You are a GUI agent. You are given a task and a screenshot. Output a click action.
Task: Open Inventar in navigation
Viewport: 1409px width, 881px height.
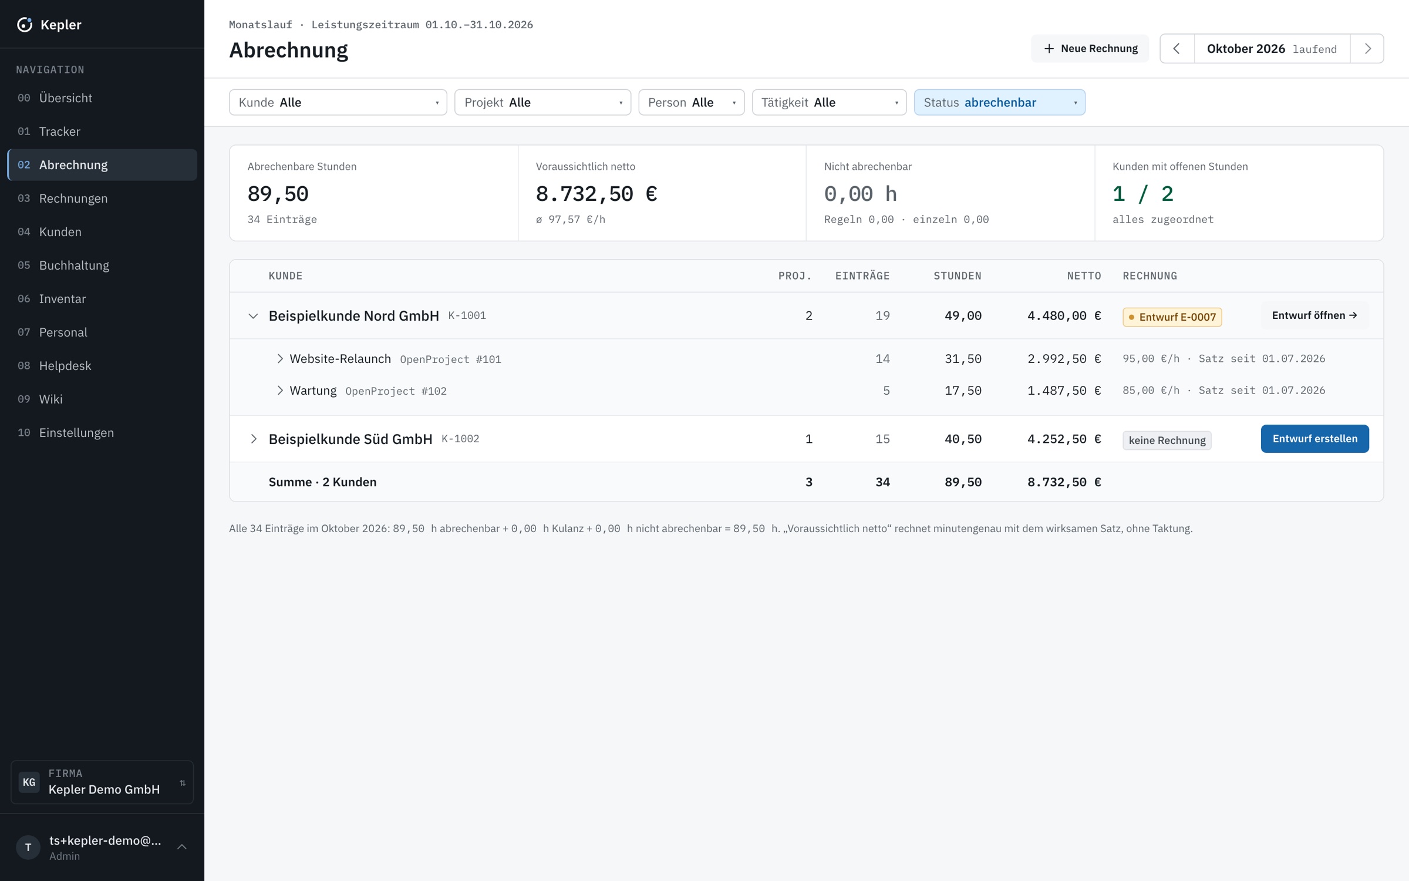pos(102,299)
